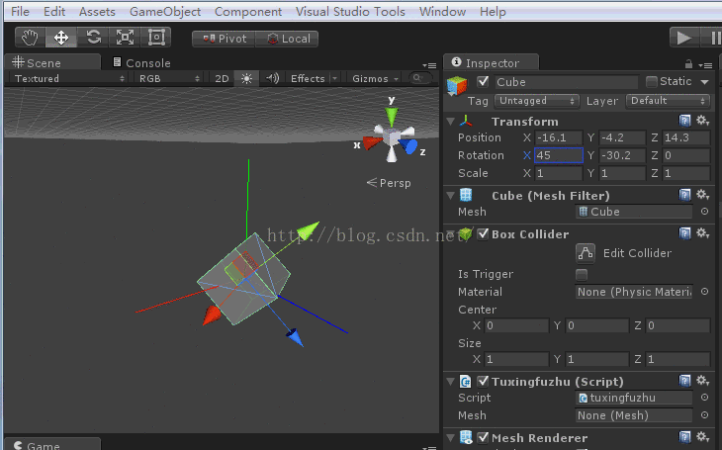Click the Rotation X field showing 45

pos(559,155)
